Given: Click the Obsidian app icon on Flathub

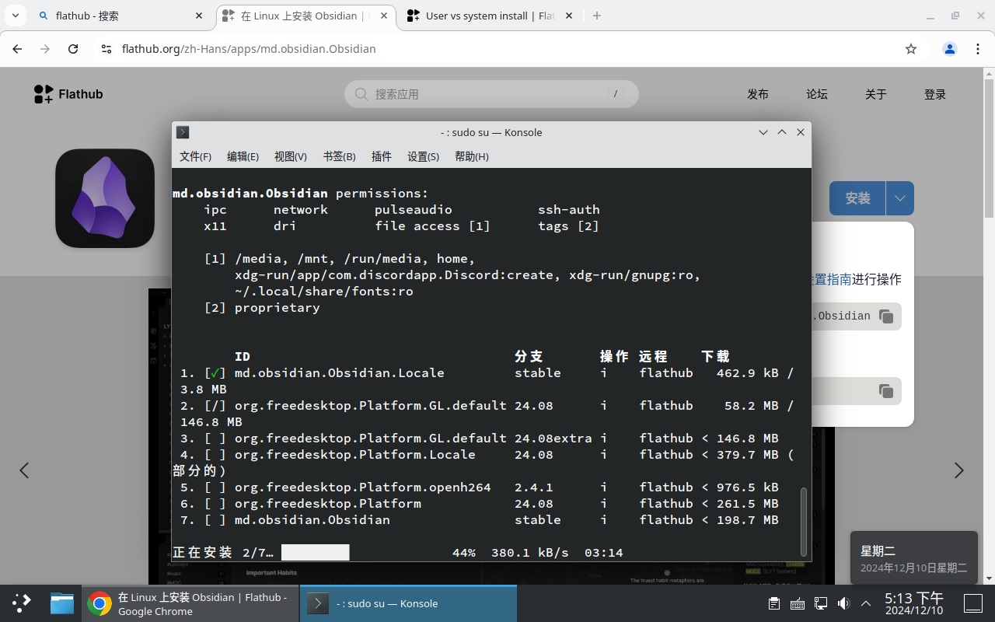Looking at the screenshot, I should [105, 198].
